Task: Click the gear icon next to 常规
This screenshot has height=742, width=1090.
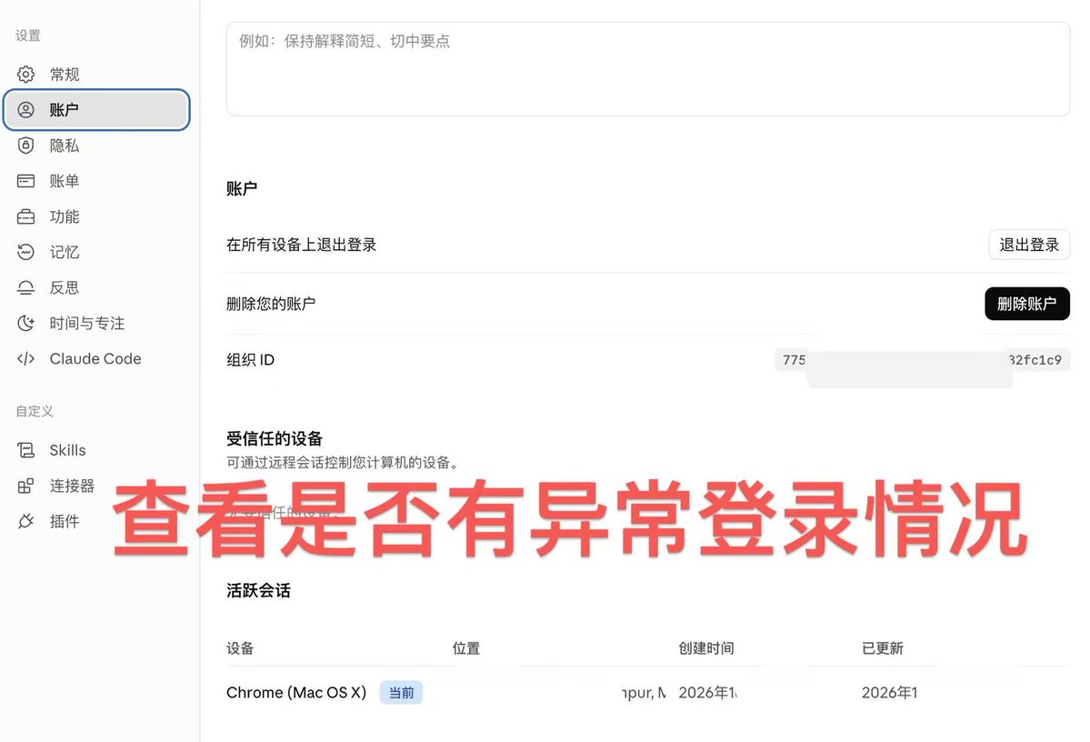Action: (x=25, y=75)
